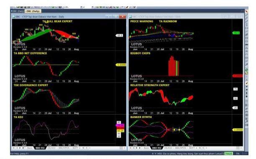This screenshot has width=256, height=159.
Task: Click the green circular icon in drawing toolbar
Action: (246, 70)
